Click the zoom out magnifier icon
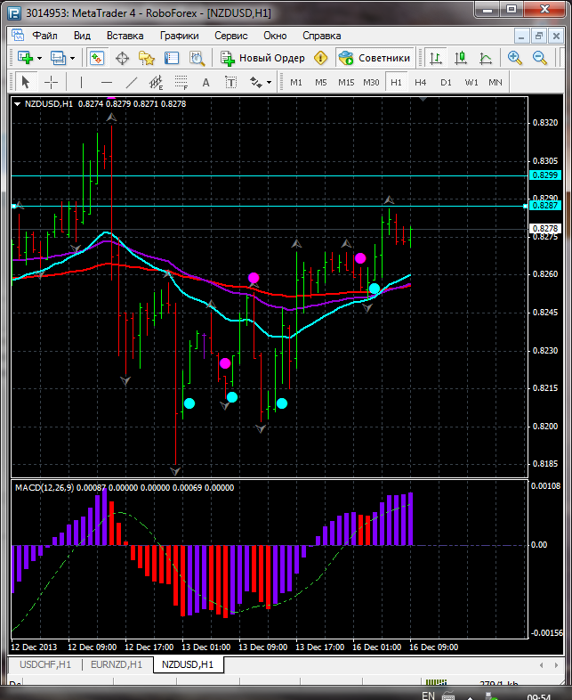Screen dimensions: 572x700 click(x=540, y=58)
